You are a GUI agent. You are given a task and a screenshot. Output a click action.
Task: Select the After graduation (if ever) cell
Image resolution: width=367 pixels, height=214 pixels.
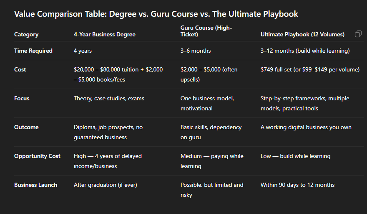coord(105,185)
